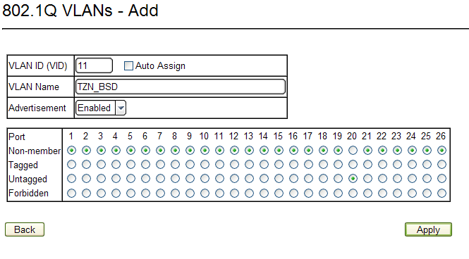Enable the Auto Assign checkbox
The image size is (469, 259).
pos(128,65)
